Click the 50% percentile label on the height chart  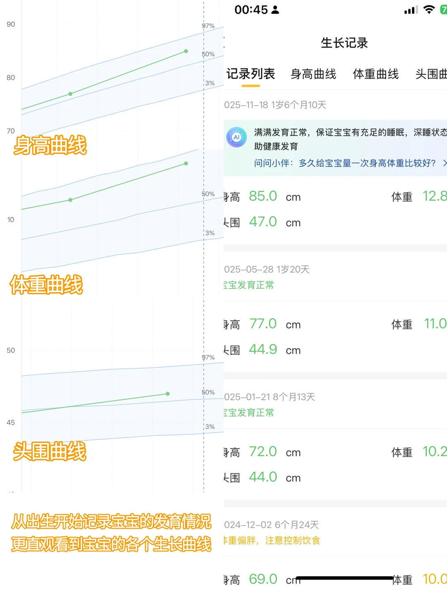coord(208,54)
